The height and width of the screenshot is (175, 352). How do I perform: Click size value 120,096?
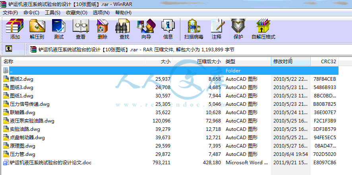(x=161, y=121)
